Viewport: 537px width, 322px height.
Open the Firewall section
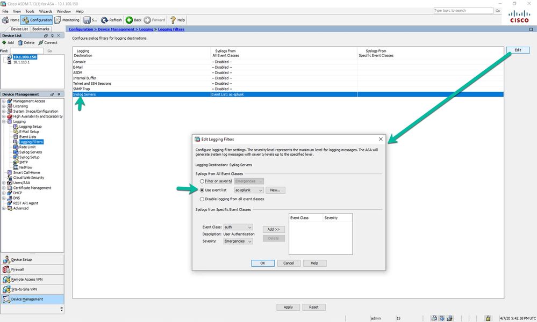pyautogui.click(x=32, y=269)
